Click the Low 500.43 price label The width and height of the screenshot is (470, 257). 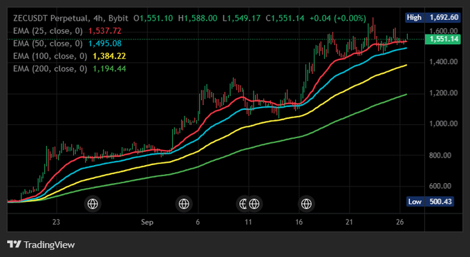[x=430, y=202]
